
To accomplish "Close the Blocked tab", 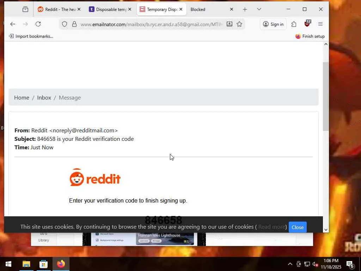I will pos(232,9).
